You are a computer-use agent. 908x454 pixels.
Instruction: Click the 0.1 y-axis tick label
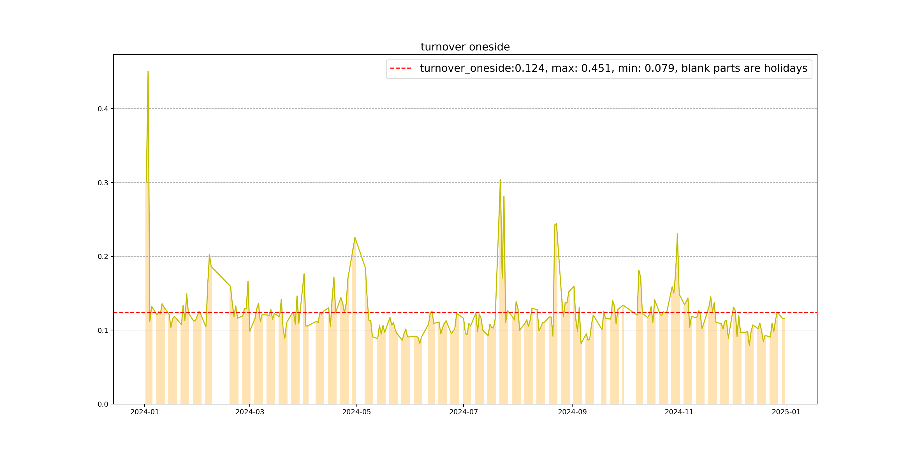pyautogui.click(x=103, y=331)
